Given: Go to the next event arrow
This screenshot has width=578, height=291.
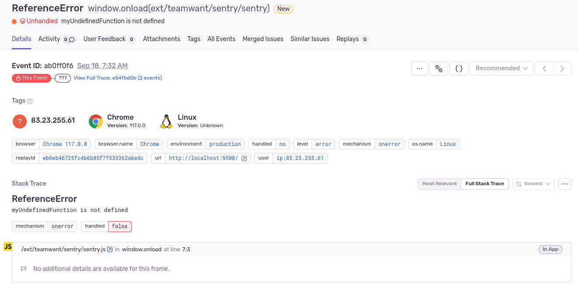Looking at the screenshot, I should pos(562,69).
